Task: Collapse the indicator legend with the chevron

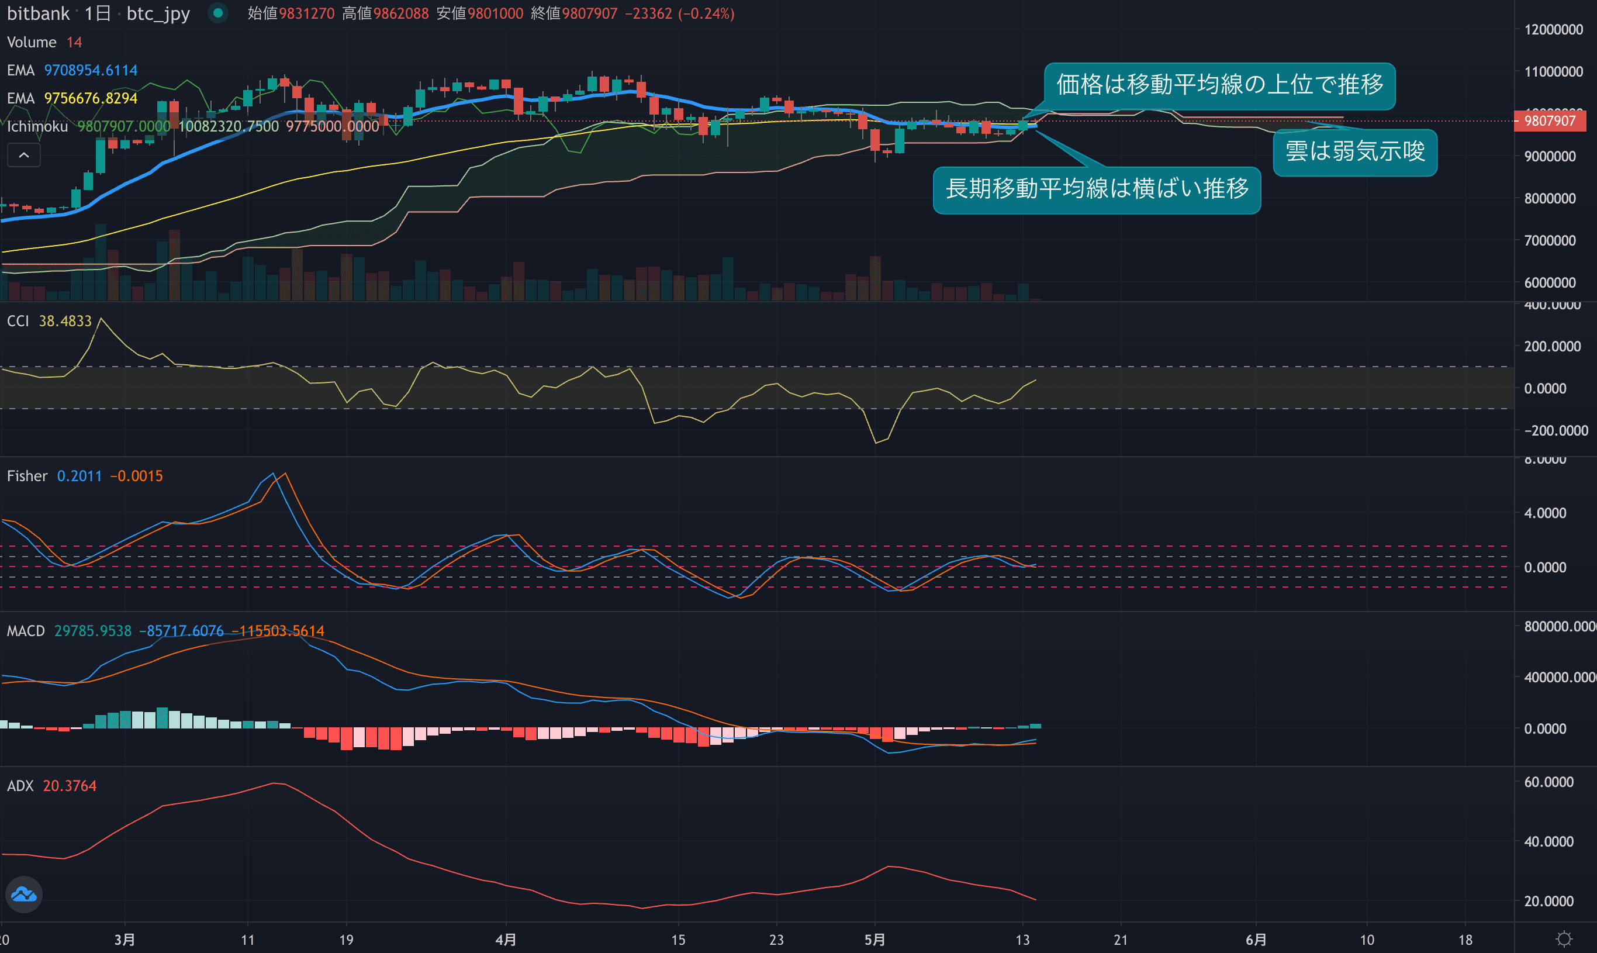Action: tap(24, 156)
